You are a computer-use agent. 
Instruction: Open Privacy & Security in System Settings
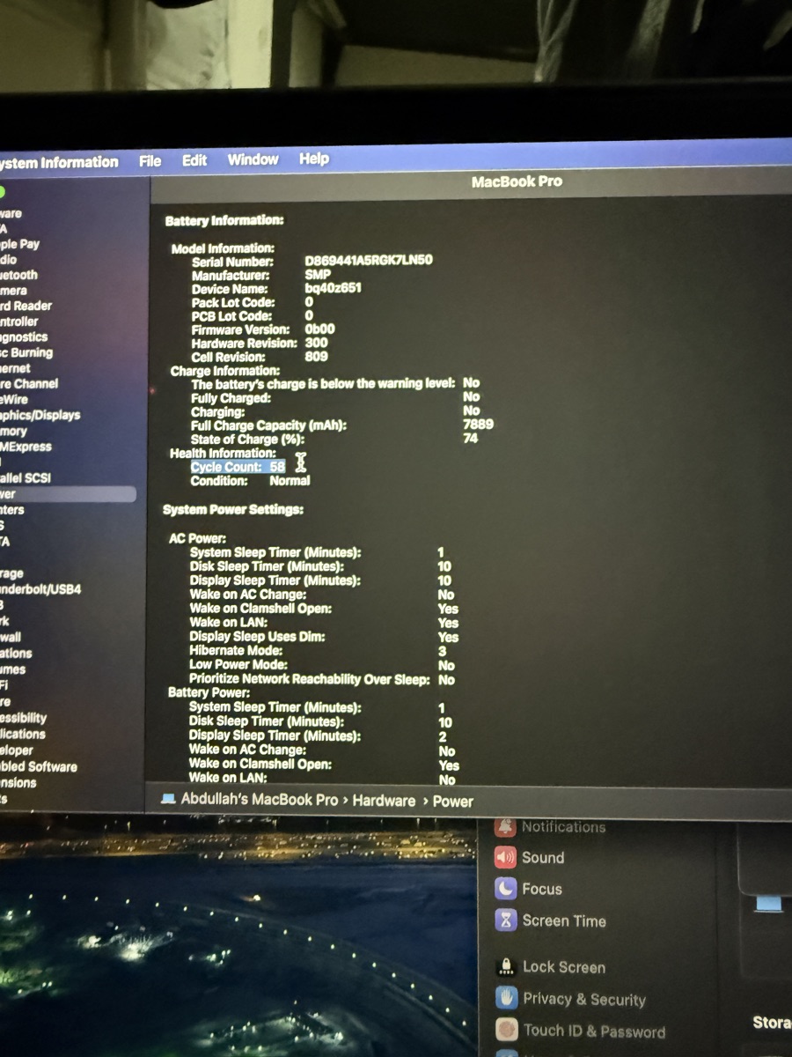(x=584, y=999)
